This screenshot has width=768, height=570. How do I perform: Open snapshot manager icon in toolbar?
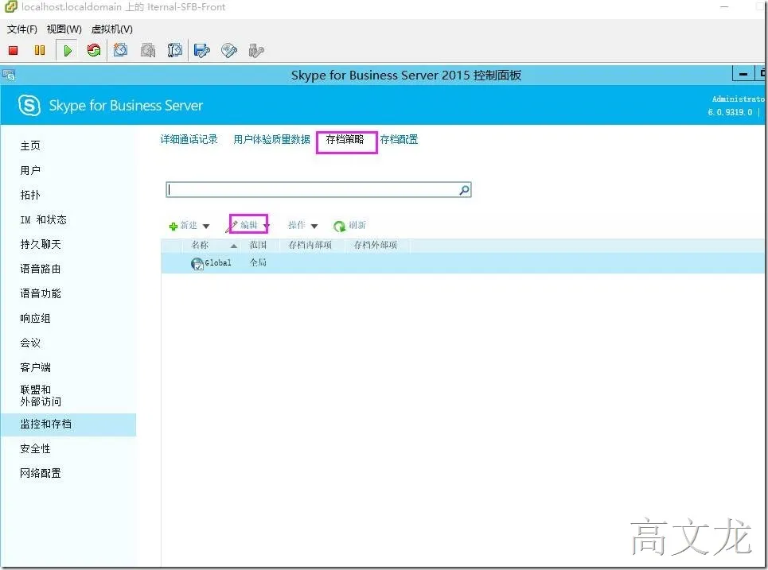click(175, 50)
